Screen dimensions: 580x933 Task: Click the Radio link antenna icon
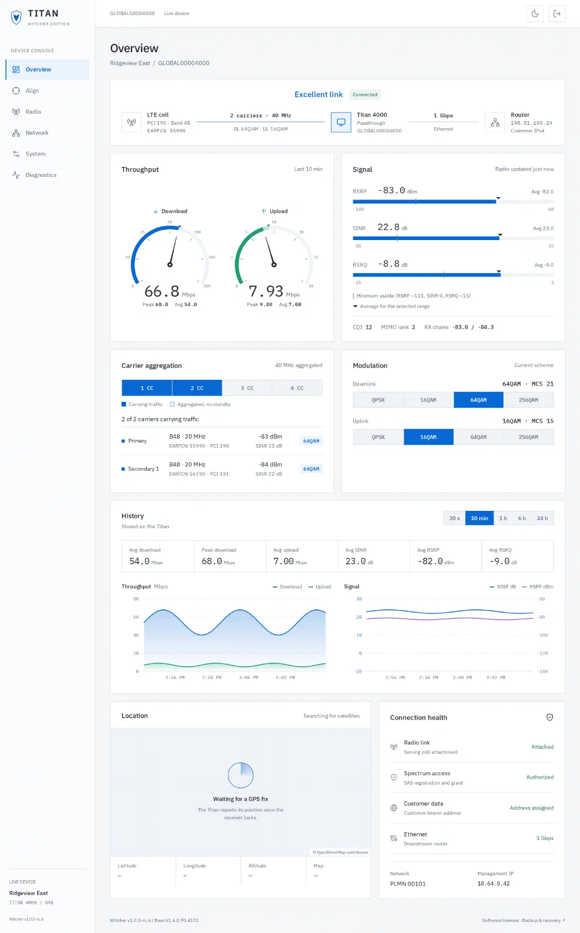[394, 747]
